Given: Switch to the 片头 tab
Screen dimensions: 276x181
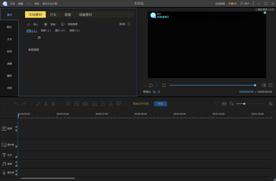Looking at the screenshot, I should pyautogui.click(x=53, y=15).
